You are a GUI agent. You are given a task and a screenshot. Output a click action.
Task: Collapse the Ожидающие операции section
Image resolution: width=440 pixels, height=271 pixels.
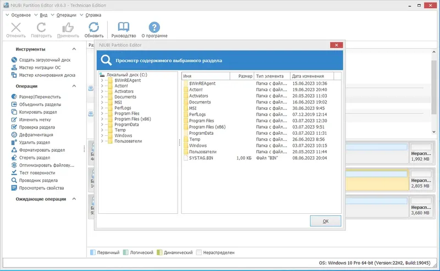(74, 198)
